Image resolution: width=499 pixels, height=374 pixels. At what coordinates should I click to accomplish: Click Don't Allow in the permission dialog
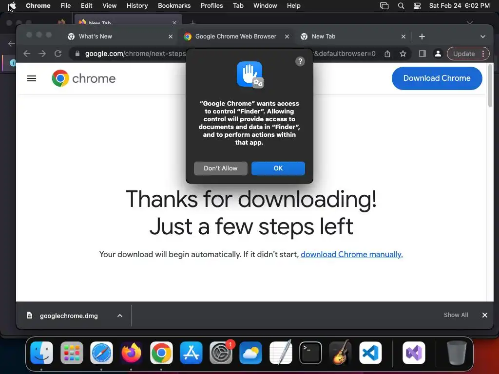[x=221, y=168]
